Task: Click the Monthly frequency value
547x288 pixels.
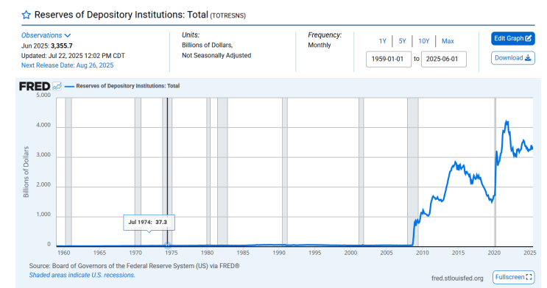Action: [320, 46]
